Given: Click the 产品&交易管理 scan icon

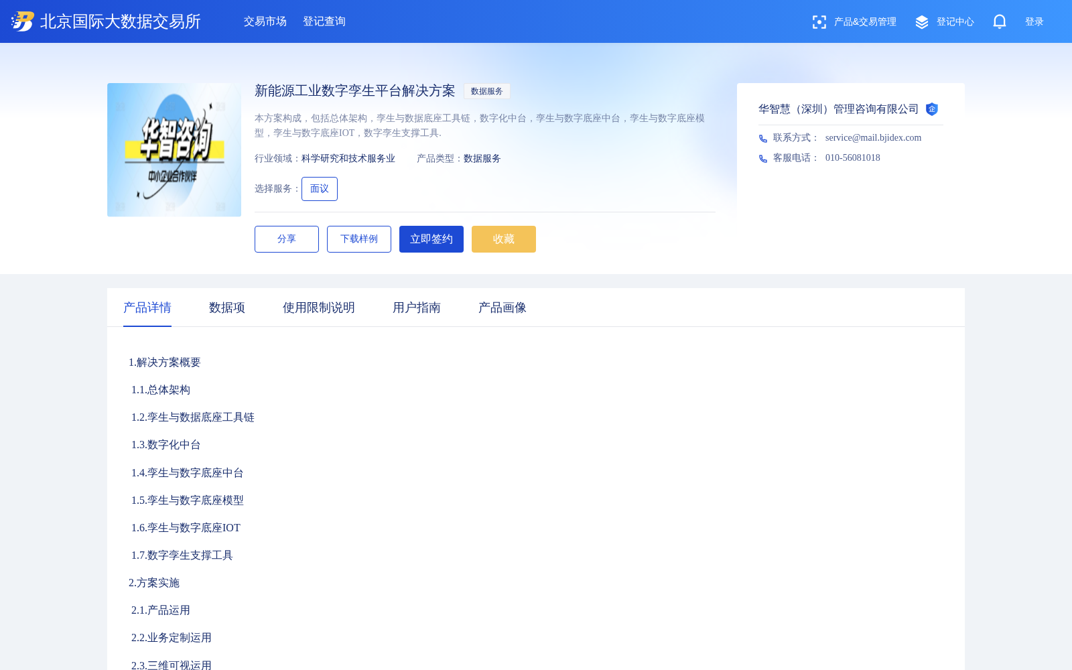Looking at the screenshot, I should pyautogui.click(x=819, y=22).
